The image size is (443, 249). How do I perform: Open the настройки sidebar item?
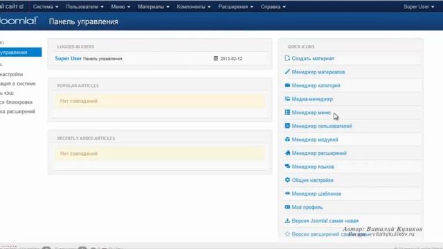(12, 74)
